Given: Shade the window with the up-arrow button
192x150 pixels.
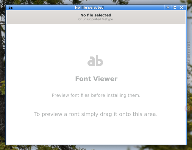Looking at the screenshot, I should click(168, 7).
